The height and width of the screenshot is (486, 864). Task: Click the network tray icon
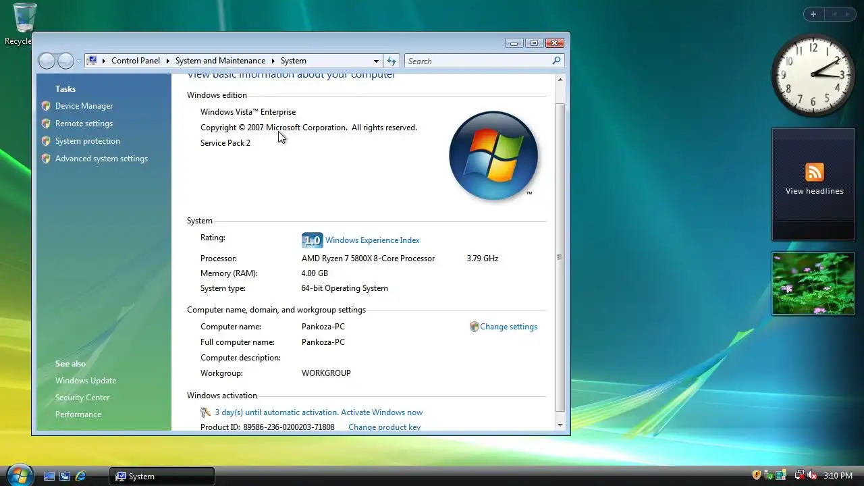point(799,475)
